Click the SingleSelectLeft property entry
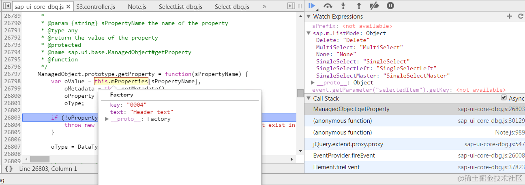Screen dimensions: 525x185 coord(376,69)
